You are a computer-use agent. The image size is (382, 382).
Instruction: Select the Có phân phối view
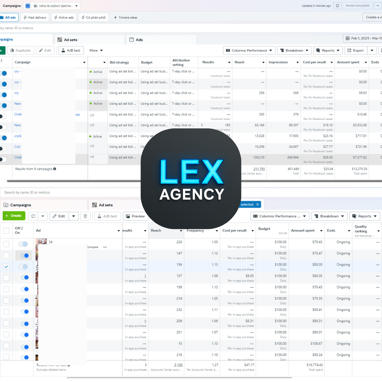pyautogui.click(x=94, y=18)
